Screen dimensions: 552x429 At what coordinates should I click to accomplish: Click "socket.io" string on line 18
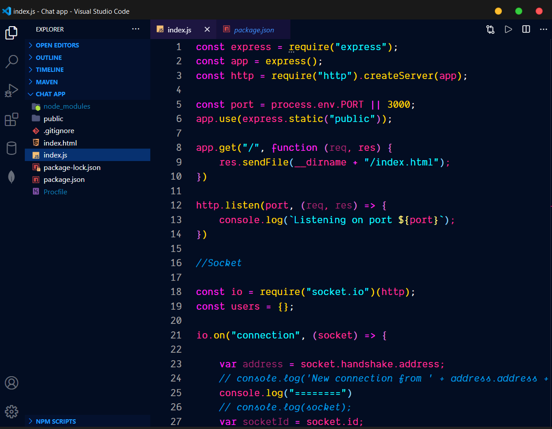[338, 292]
